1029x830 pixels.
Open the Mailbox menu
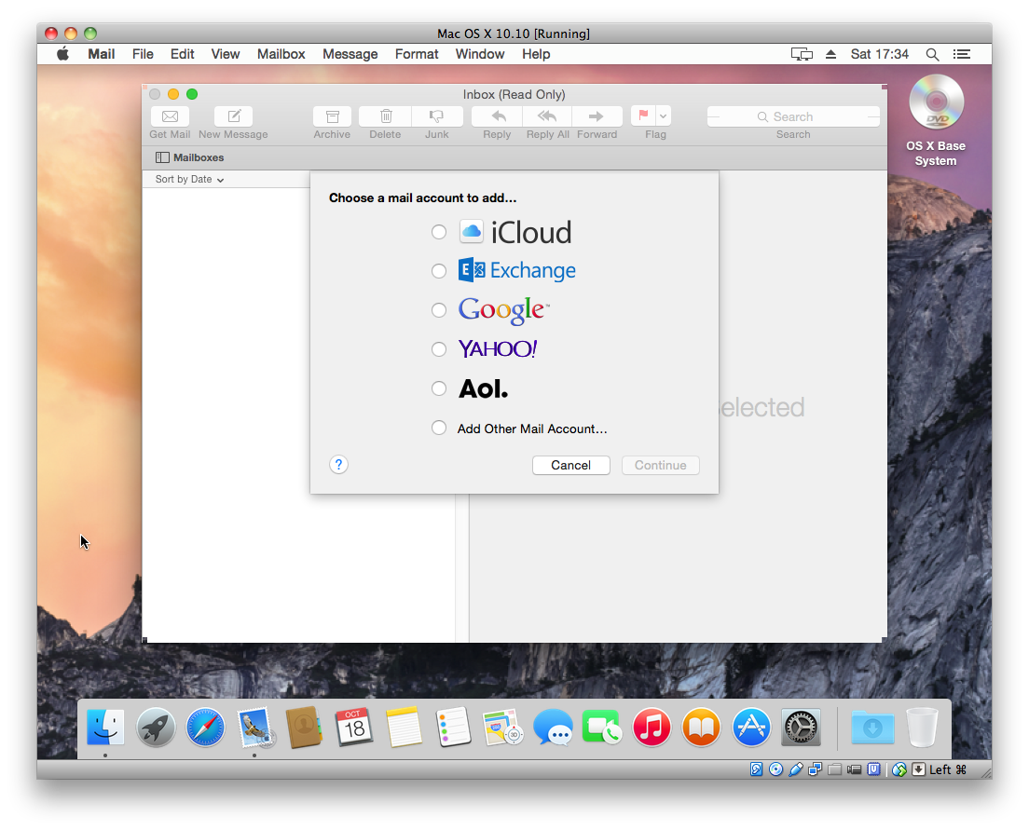[281, 54]
